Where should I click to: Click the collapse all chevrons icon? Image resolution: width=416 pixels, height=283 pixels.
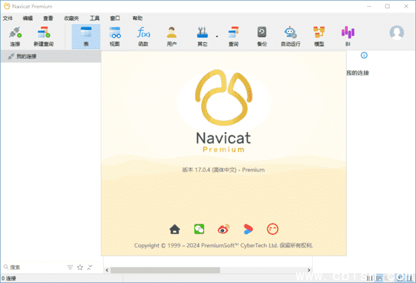click(x=90, y=267)
